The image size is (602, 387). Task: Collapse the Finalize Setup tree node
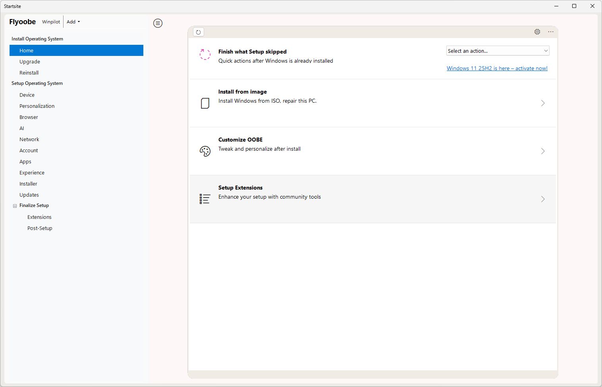pos(15,206)
